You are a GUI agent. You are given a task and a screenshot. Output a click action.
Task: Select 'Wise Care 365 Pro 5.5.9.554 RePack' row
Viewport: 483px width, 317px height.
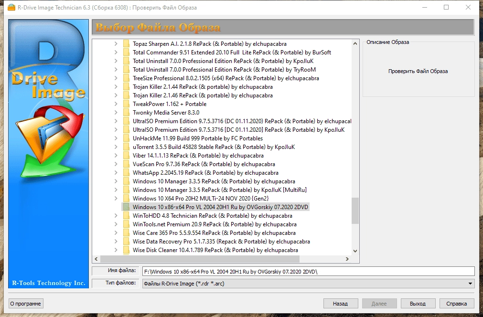214,233
